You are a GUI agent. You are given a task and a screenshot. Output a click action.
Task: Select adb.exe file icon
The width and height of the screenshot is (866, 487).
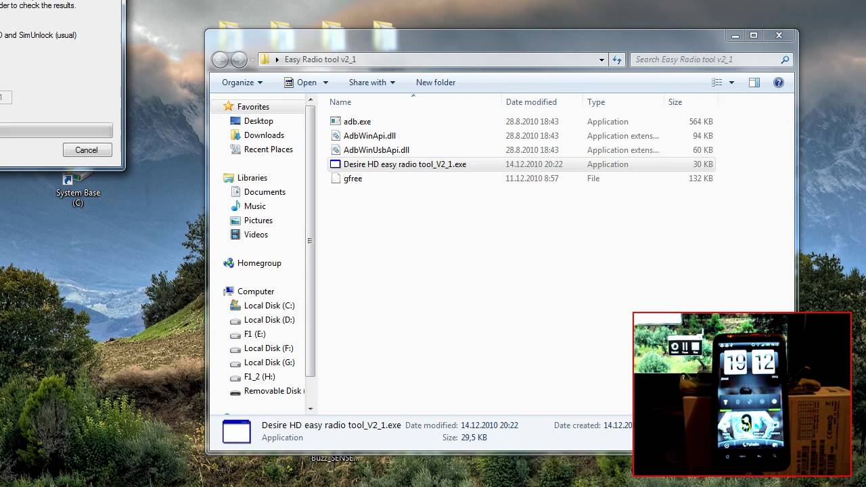336,122
